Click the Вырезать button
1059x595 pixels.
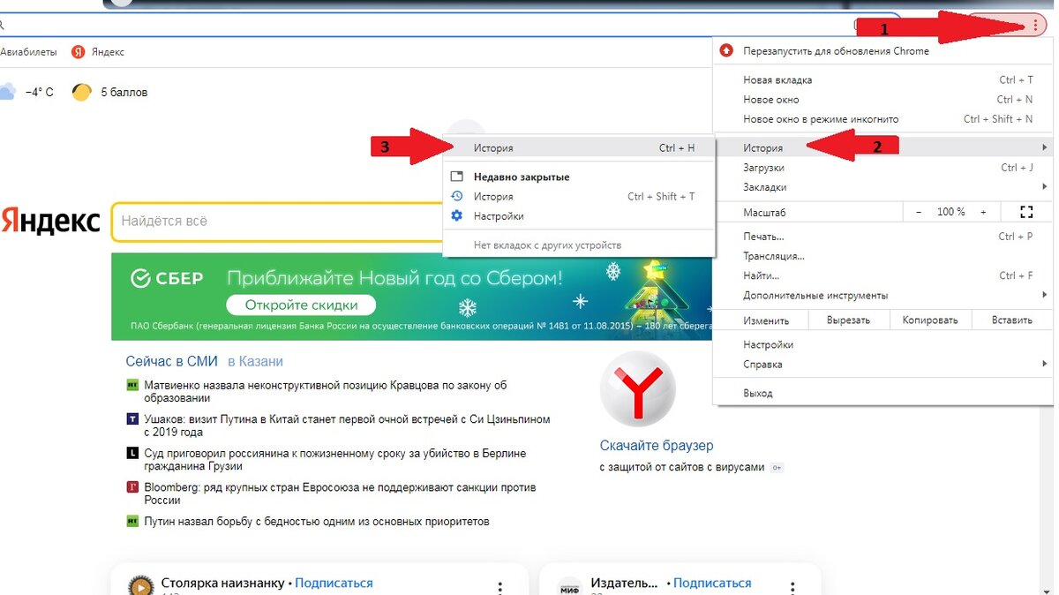tap(848, 320)
